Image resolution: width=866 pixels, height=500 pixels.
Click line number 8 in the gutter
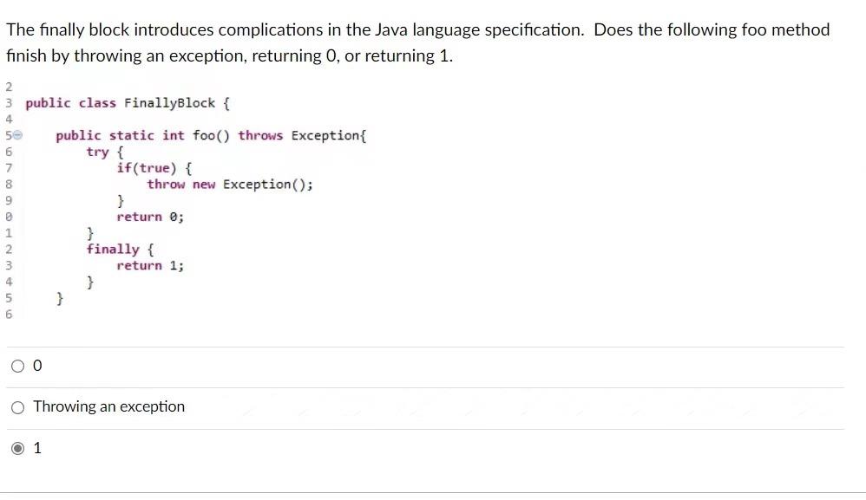pyautogui.click(x=7, y=184)
